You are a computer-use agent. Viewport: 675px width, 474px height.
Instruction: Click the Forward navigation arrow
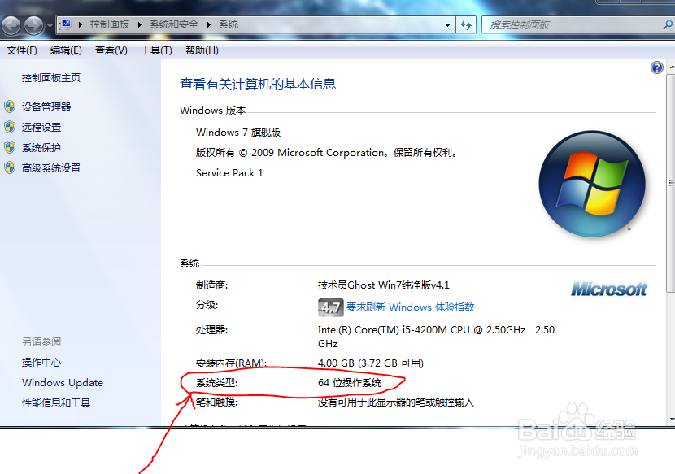(33, 25)
